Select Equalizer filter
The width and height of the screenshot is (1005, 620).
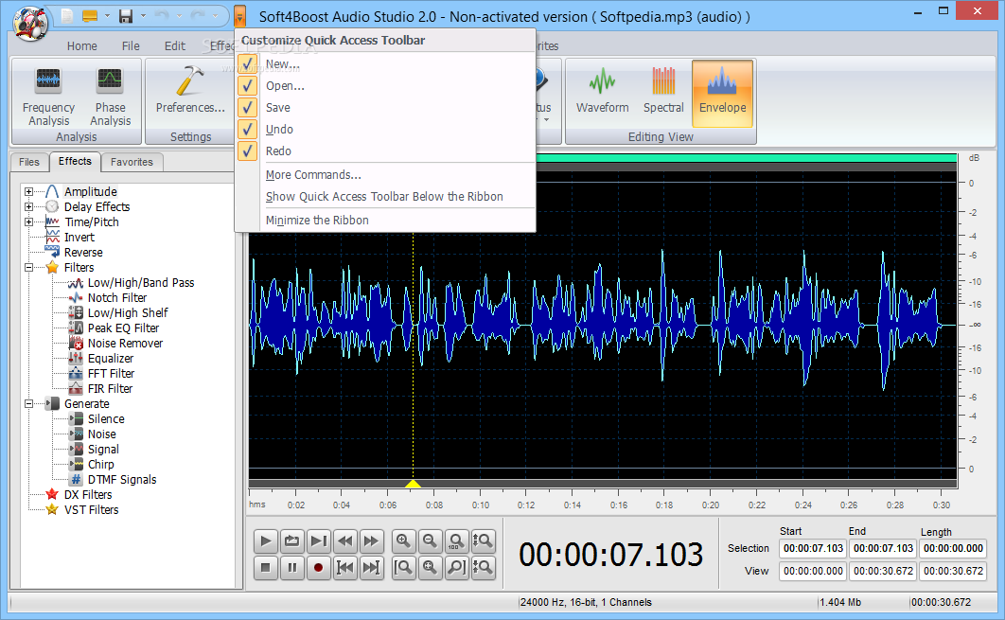point(110,359)
